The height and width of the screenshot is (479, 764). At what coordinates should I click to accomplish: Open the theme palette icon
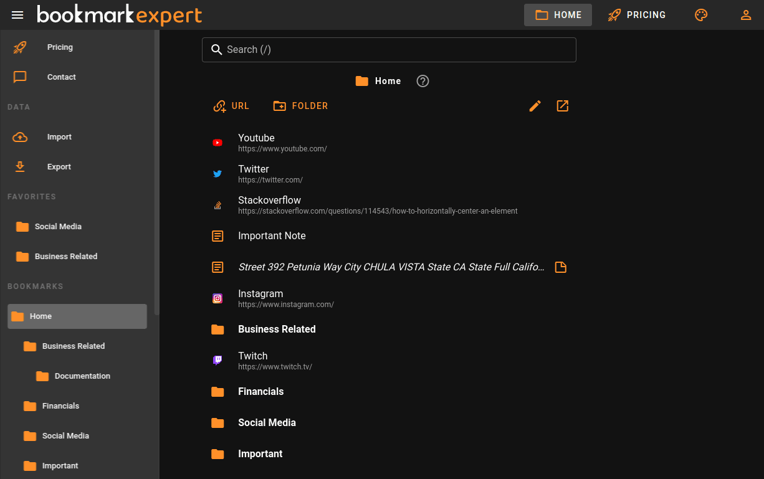click(701, 15)
